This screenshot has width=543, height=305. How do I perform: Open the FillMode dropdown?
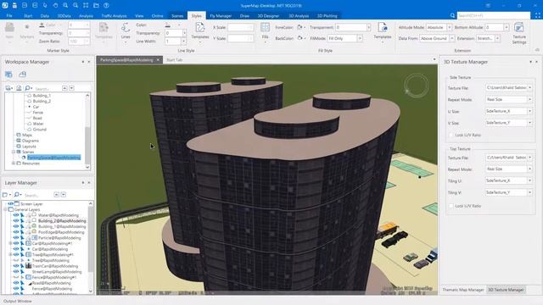pos(360,38)
